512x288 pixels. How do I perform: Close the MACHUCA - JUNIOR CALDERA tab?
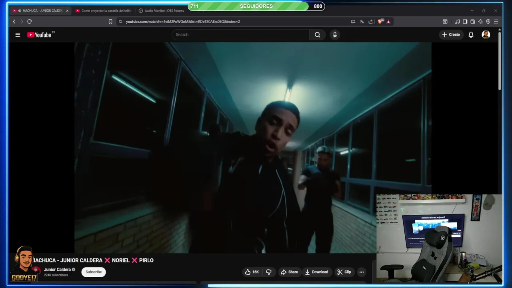[x=67, y=11]
